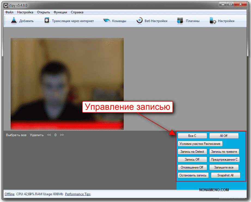Click the Плагины toolbar icon
The image size is (251, 202).
[x=180, y=21]
